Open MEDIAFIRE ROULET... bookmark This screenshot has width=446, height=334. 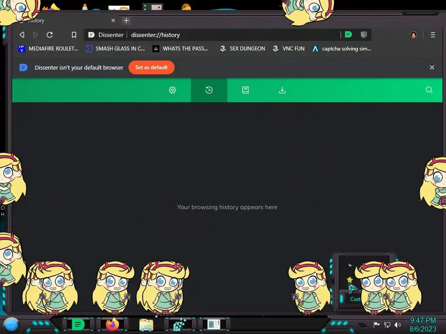48,49
